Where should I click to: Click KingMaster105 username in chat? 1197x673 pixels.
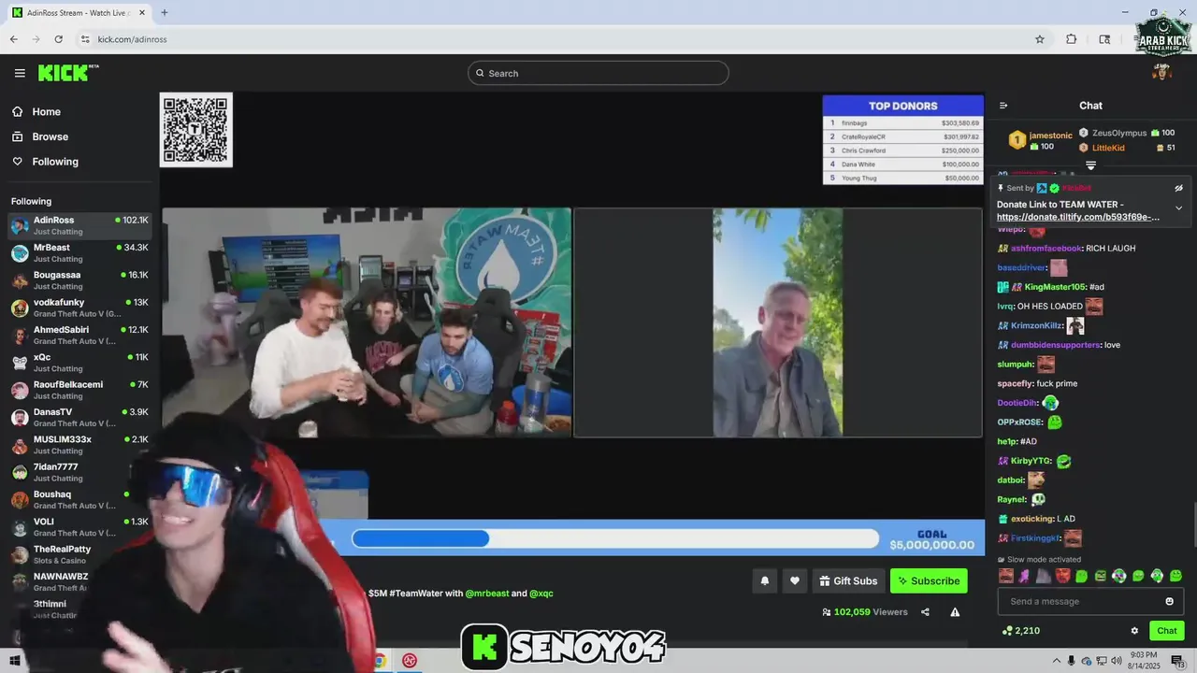[1056, 287]
